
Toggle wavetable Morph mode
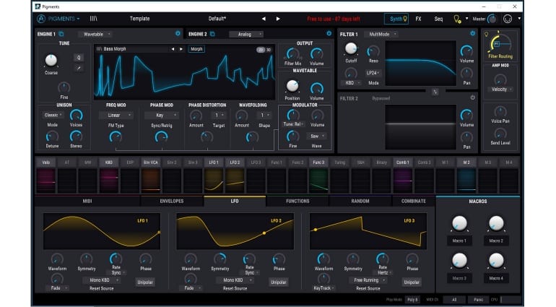point(196,49)
